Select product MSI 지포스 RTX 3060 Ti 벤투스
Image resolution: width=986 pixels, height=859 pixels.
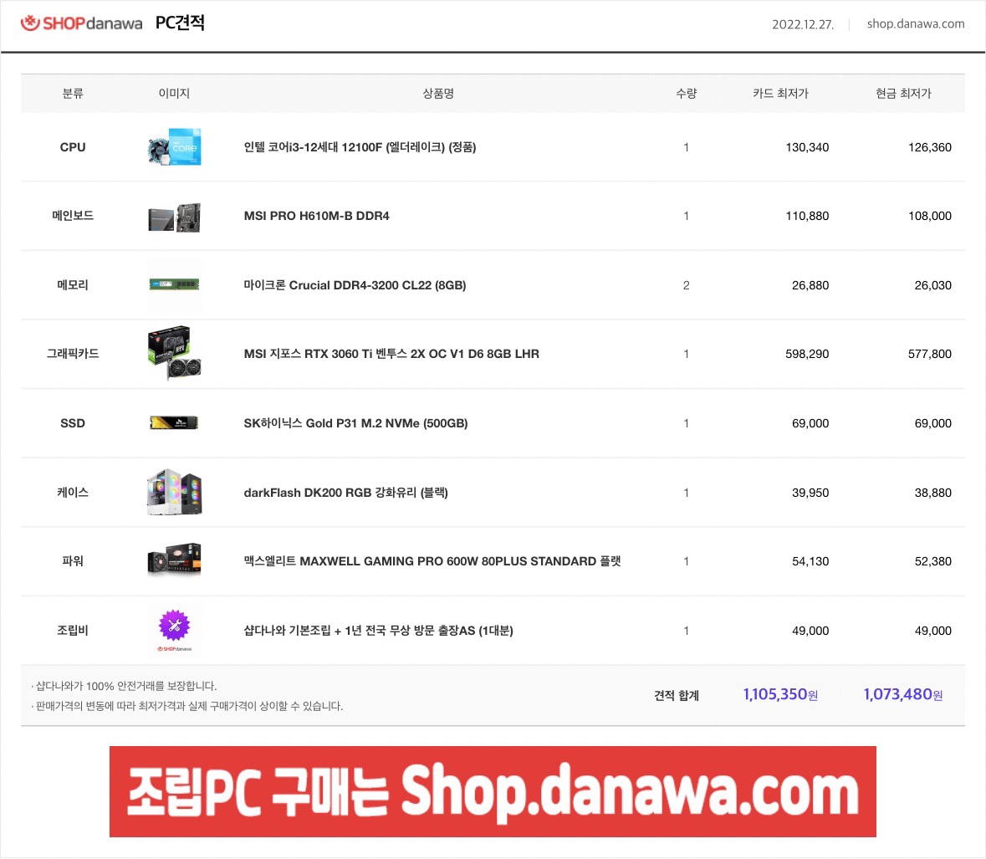pyautogui.click(x=391, y=354)
